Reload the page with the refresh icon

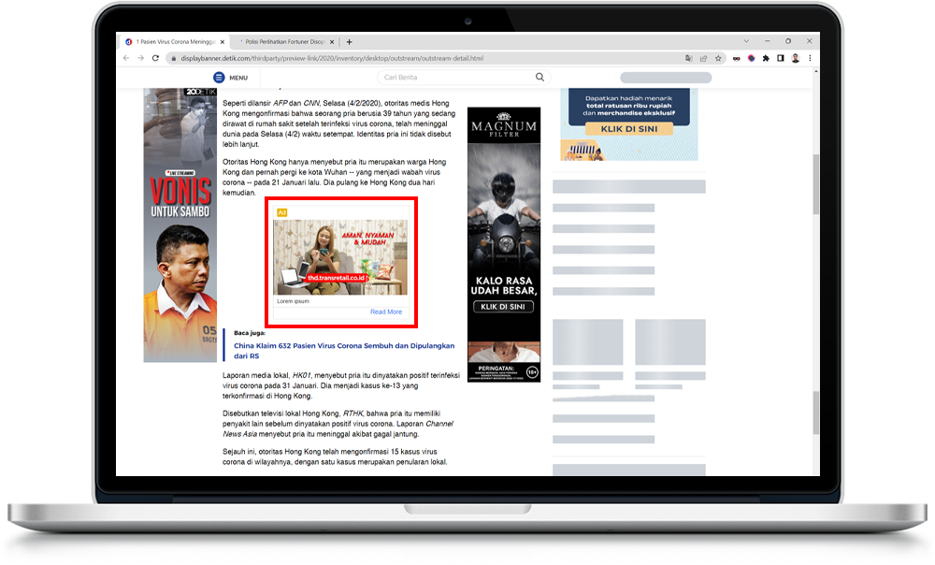pos(155,58)
